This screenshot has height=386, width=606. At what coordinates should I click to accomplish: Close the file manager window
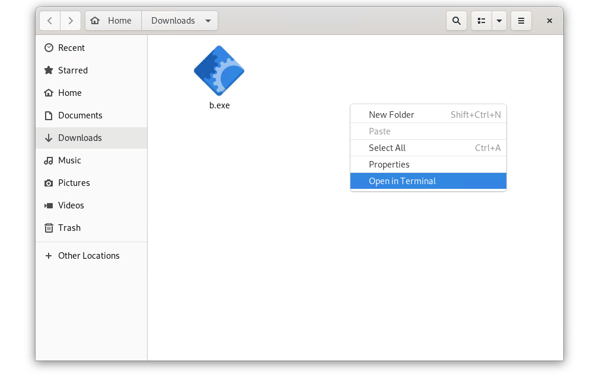tap(550, 21)
